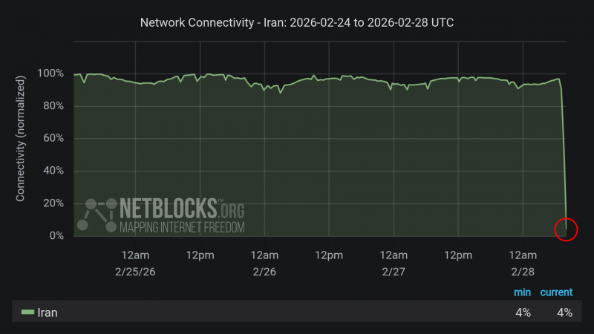The width and height of the screenshot is (594, 334).
Task: Click the green Iran legend color swatch
Action: 27,312
